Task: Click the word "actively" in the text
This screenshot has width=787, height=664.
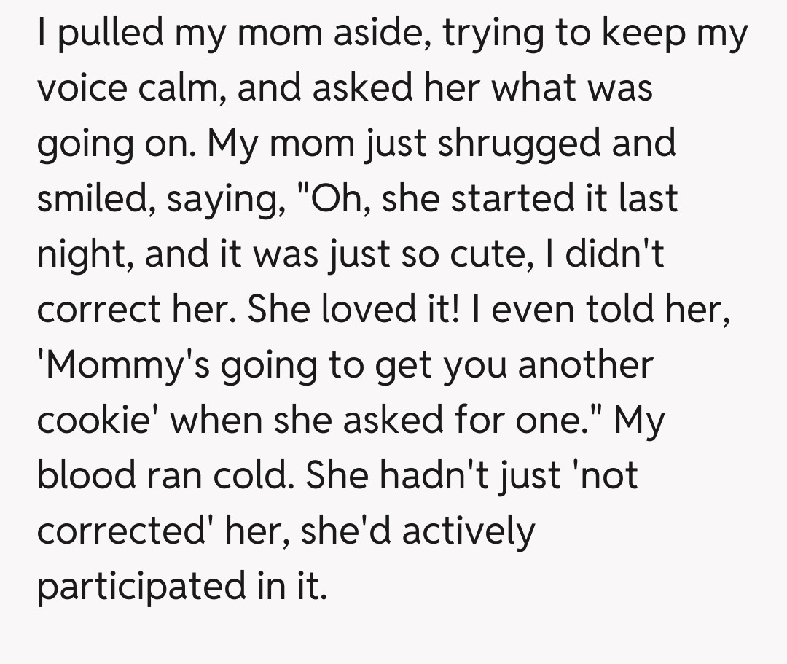Action: (469, 531)
